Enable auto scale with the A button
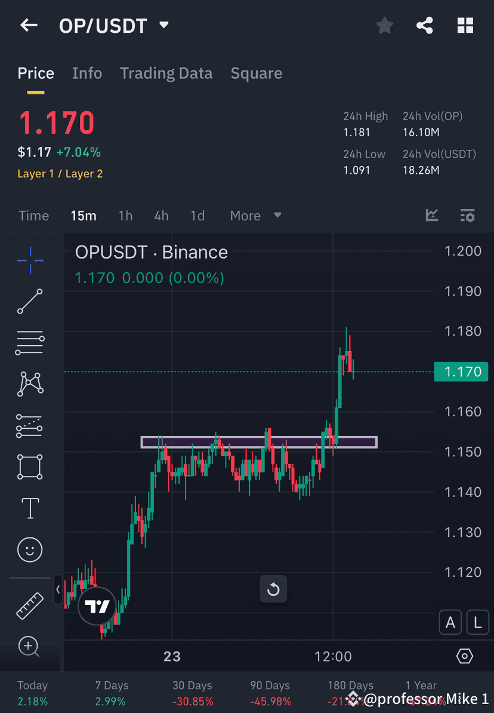The width and height of the screenshot is (494, 713). pos(450,622)
